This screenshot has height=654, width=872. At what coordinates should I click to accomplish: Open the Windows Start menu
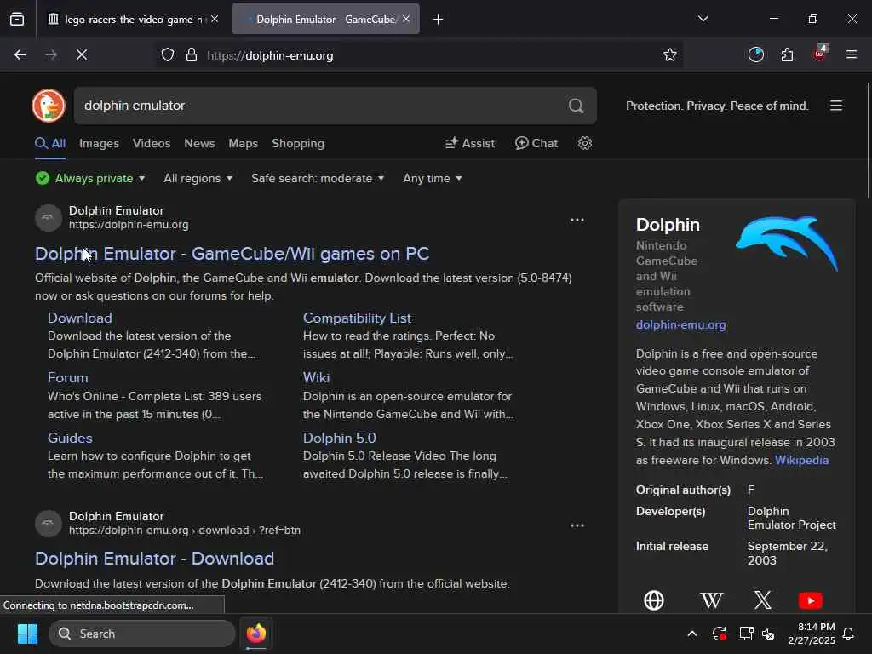(27, 634)
